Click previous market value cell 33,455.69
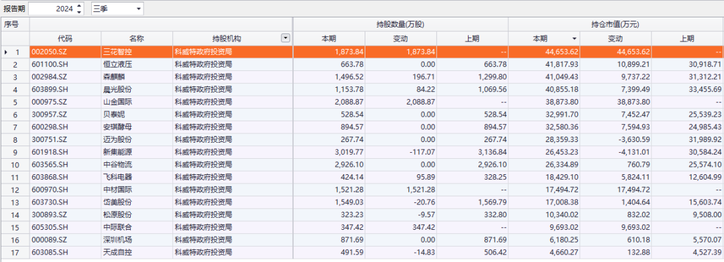Screen dimensions: 724x262 (x=688, y=90)
